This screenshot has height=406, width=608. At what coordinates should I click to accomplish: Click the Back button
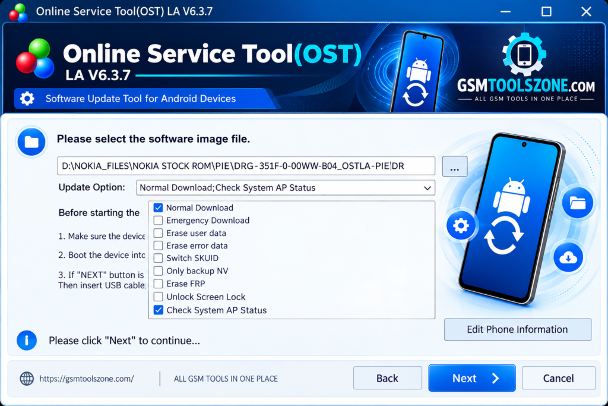coord(387,378)
